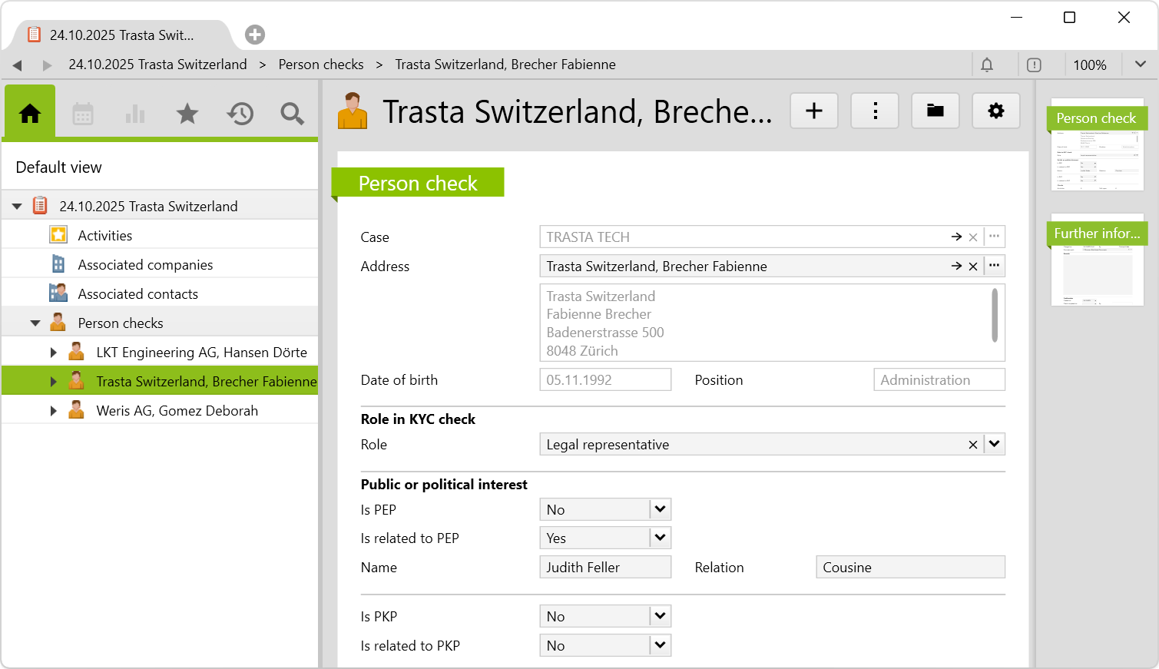Open the bar chart statistics icon

pos(135,114)
